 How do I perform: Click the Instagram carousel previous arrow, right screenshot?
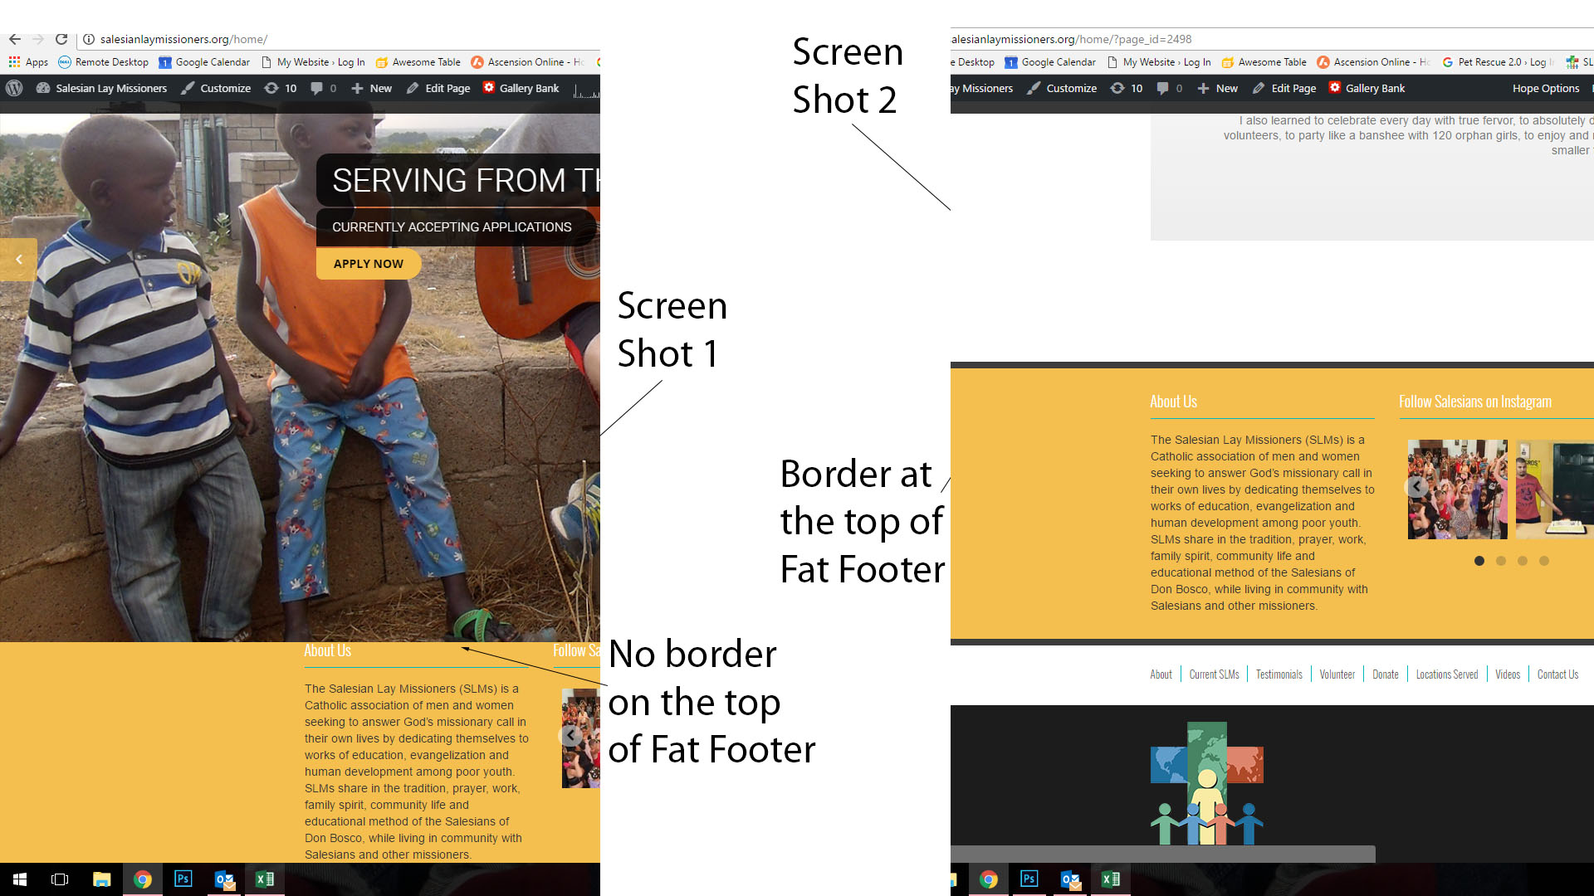[1416, 487]
